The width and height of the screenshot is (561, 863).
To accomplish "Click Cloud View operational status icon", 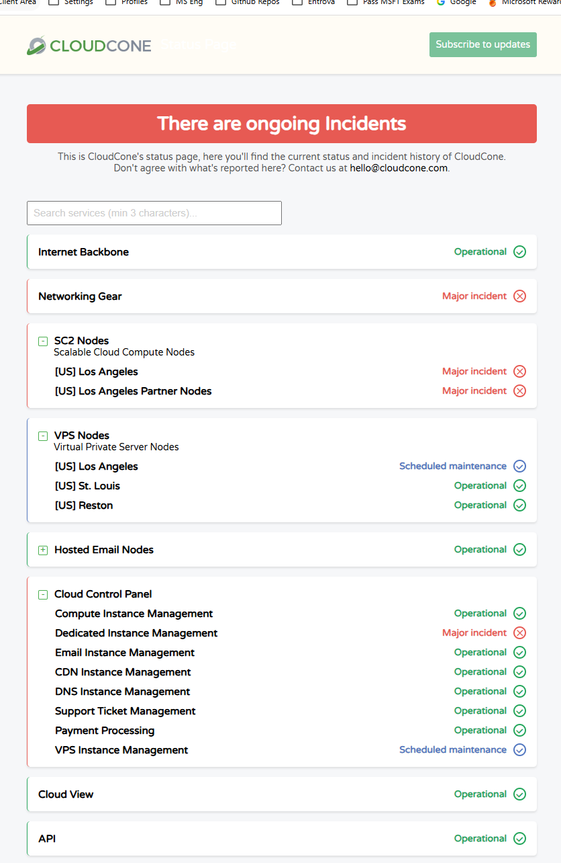I will click(519, 794).
